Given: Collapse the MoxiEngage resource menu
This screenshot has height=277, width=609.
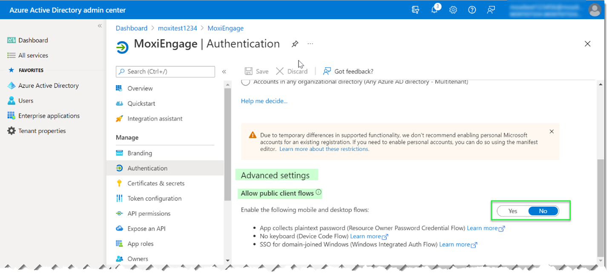Looking at the screenshot, I should coord(224,71).
